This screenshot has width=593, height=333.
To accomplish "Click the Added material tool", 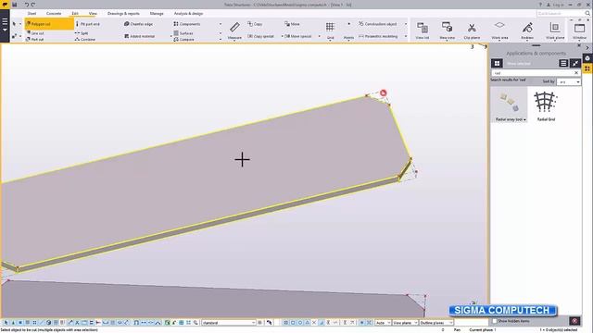I will tap(140, 36).
